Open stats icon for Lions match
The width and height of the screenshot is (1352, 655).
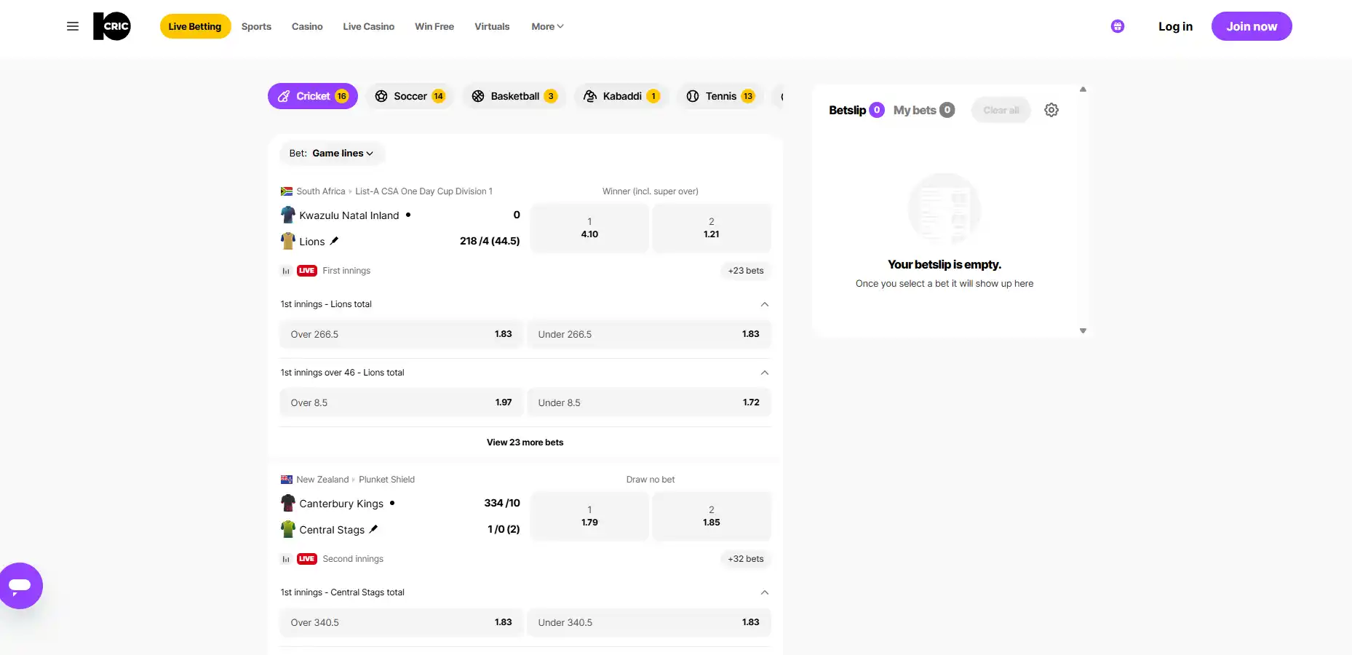coord(286,271)
